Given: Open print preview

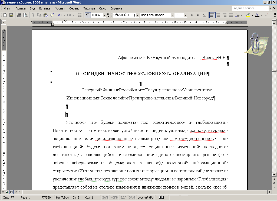Looking at the screenshot, I should (x=25, y=15).
